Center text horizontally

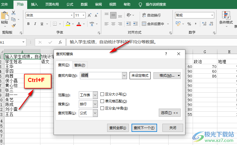(113, 24)
